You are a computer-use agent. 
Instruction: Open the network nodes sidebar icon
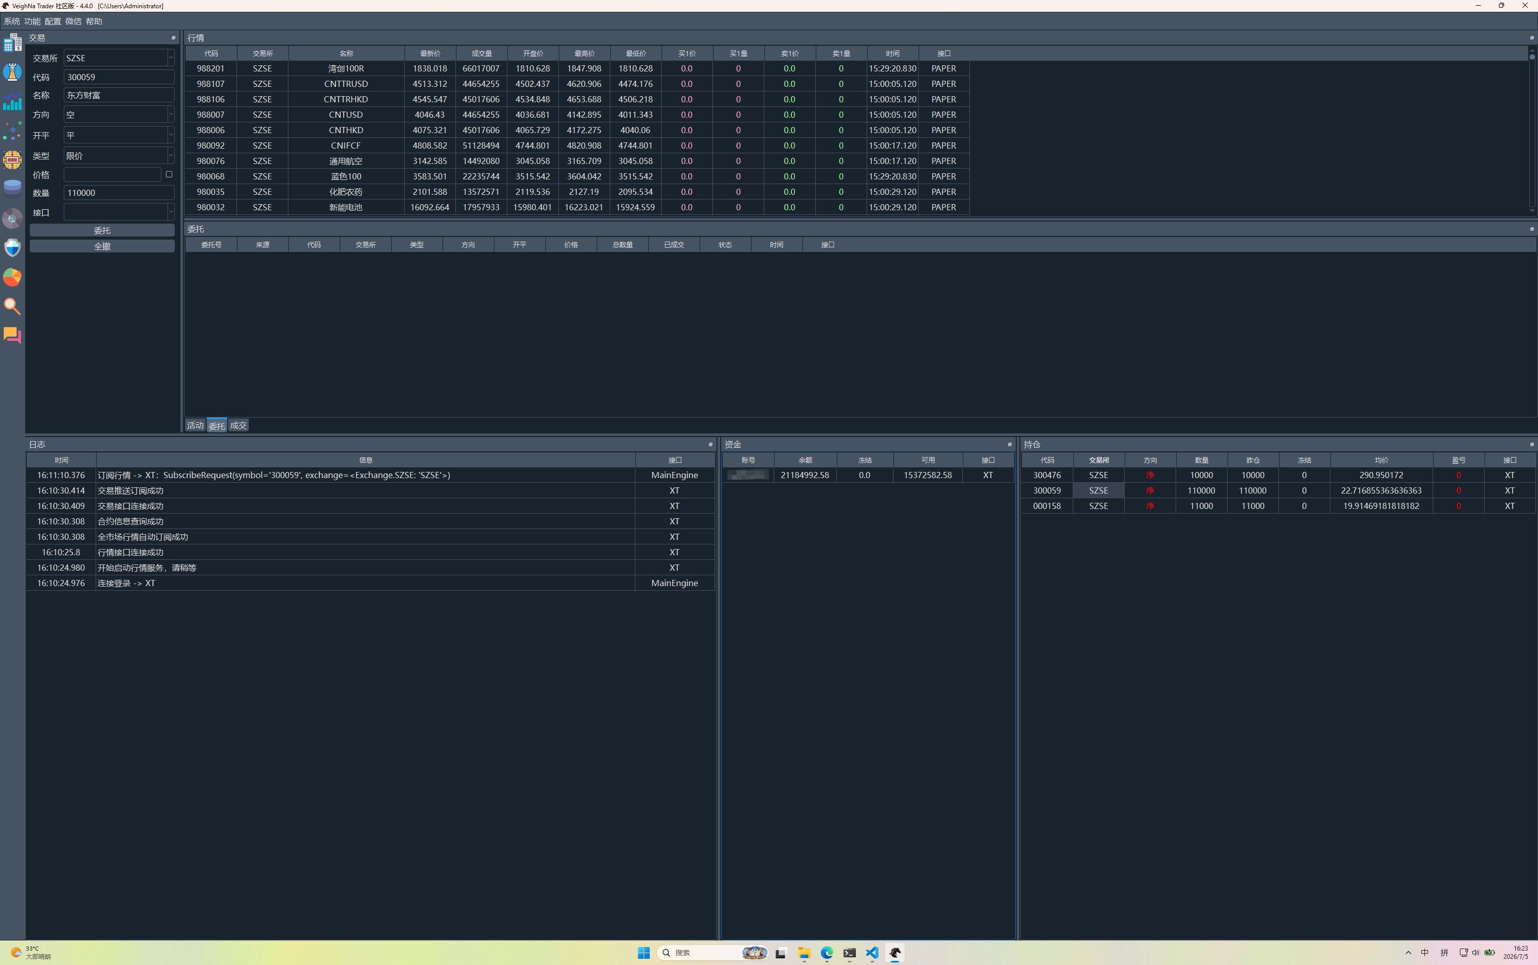[12, 131]
